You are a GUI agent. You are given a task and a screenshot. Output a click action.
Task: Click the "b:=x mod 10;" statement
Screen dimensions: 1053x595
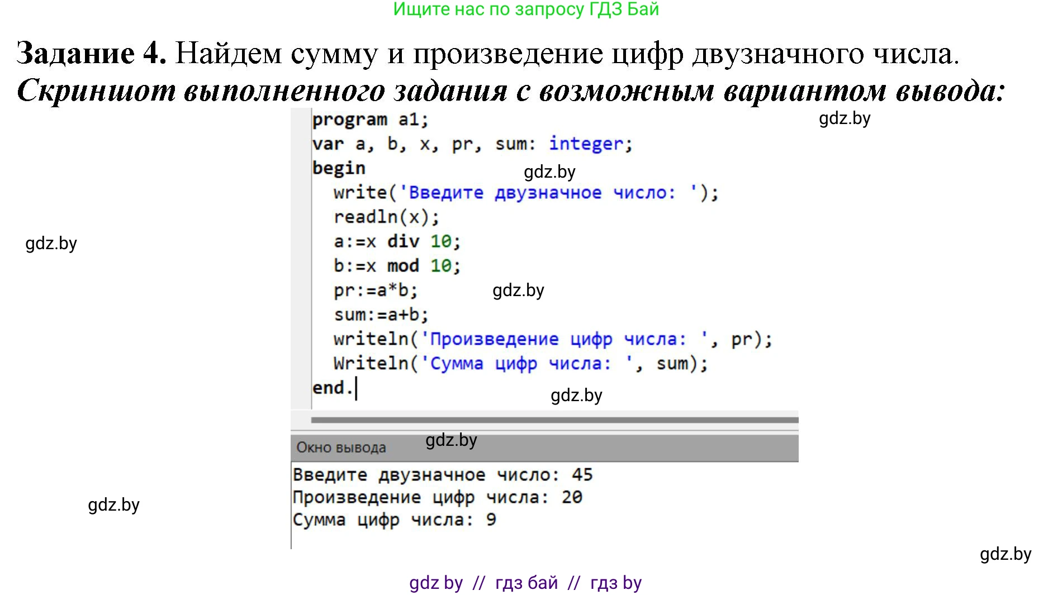pyautogui.click(x=397, y=266)
